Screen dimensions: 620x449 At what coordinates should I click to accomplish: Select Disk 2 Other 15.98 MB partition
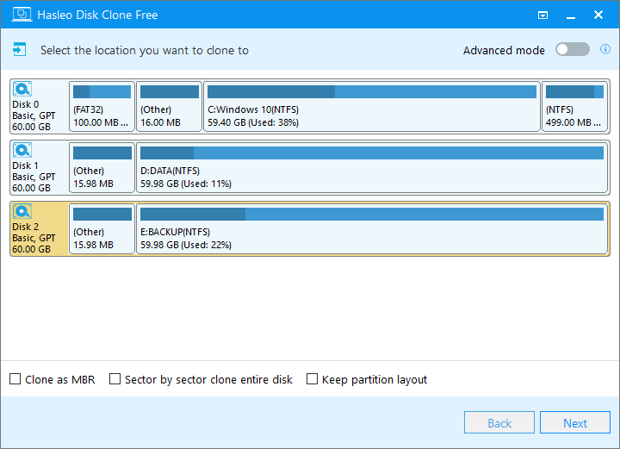(x=102, y=228)
